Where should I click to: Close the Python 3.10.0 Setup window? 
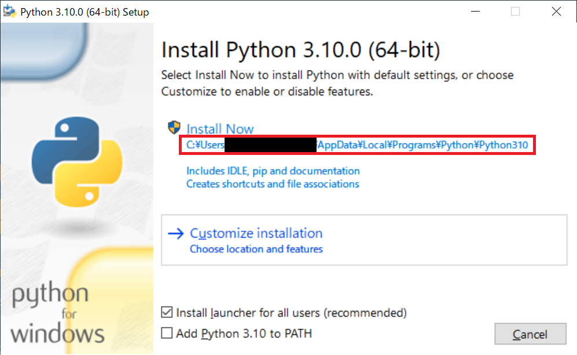556,12
